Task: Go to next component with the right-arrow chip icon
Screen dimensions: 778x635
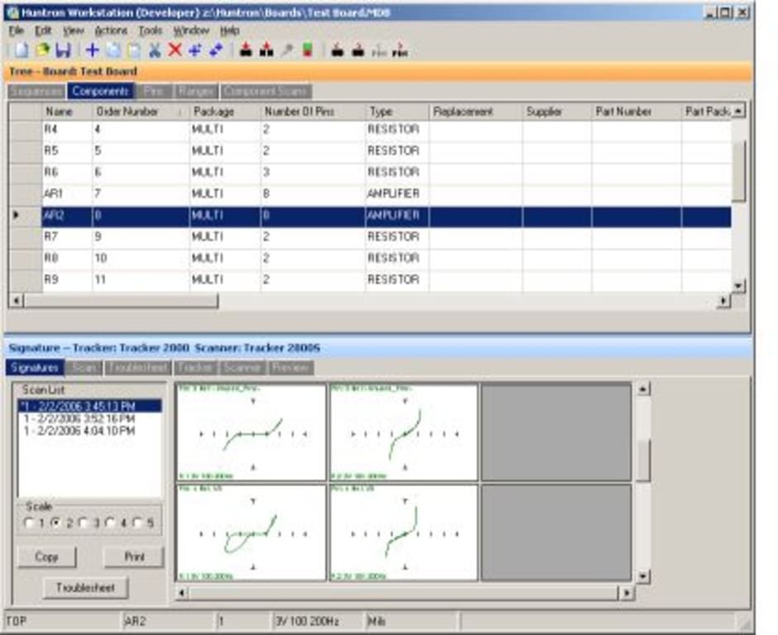Action: click(x=358, y=50)
